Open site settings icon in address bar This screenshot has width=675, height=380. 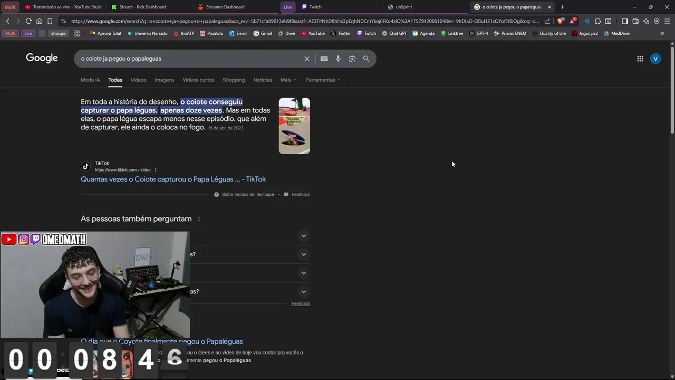coord(63,21)
